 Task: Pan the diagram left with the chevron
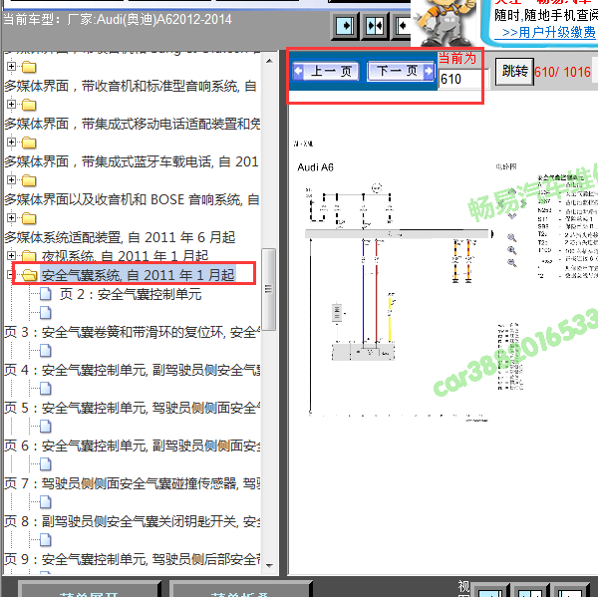click(500, 204)
